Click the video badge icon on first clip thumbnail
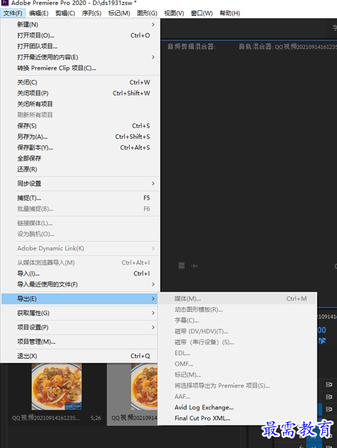337x448 pixels. coord(69,405)
